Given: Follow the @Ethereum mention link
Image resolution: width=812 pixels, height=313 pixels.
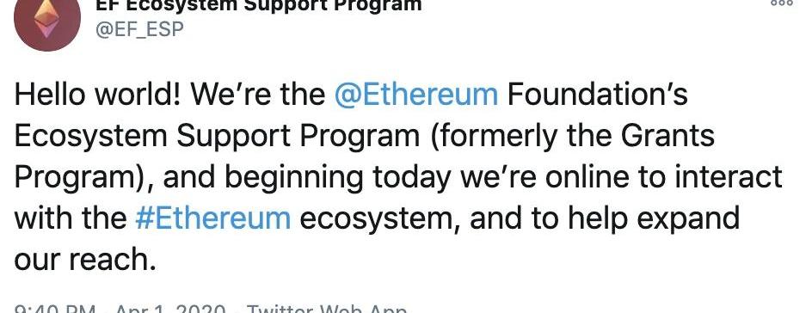Looking at the screenshot, I should pyautogui.click(x=415, y=95).
